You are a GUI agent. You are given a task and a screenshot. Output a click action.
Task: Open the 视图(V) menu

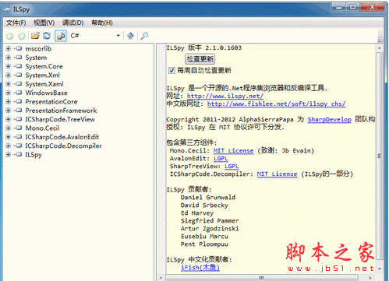click(44, 23)
